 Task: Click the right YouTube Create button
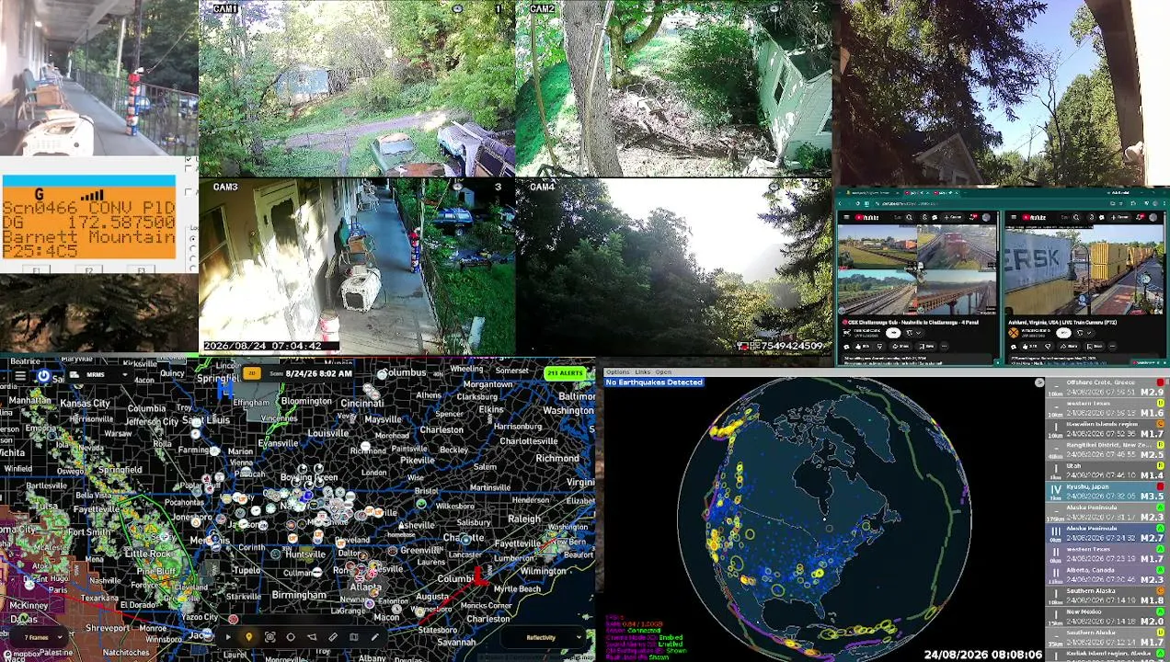coord(1119,217)
